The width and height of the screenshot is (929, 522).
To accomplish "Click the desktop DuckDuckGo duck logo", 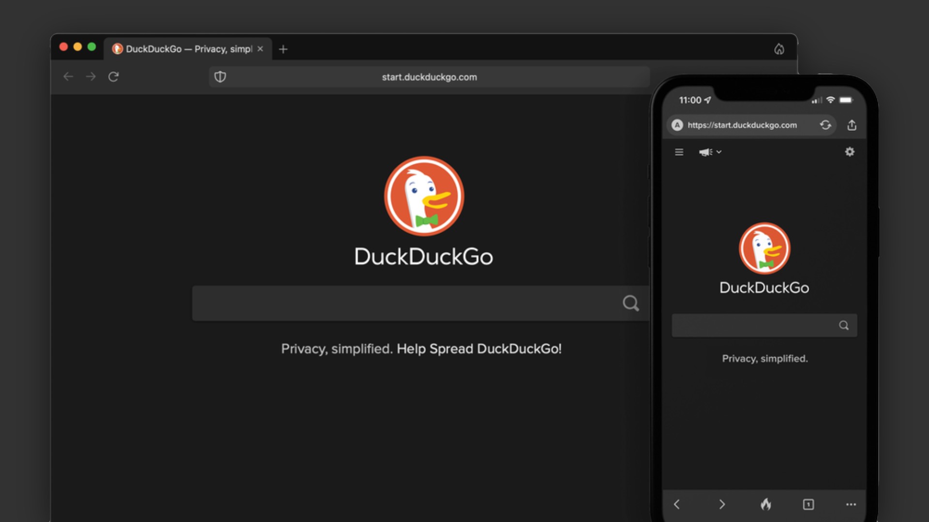I will (424, 196).
